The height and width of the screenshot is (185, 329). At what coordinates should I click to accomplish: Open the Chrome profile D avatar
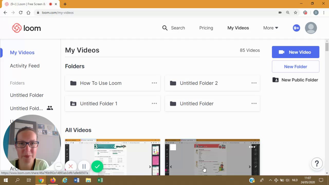pos(316,13)
